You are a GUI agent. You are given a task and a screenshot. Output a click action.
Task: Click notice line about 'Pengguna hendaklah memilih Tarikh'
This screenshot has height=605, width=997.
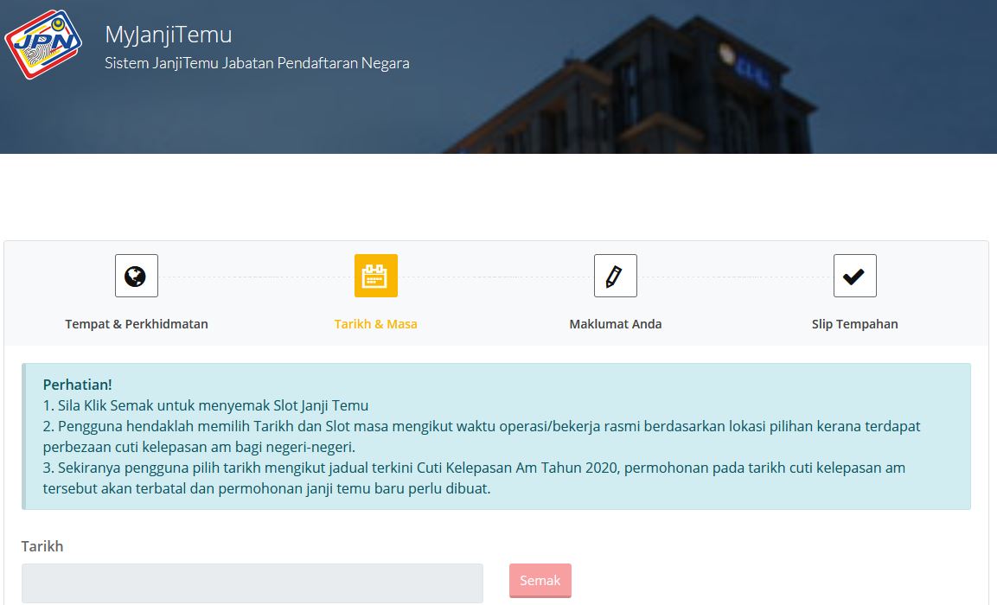(x=482, y=436)
